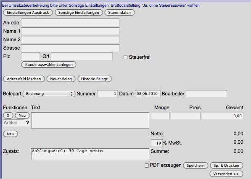251x179 pixels.
Task: Clear address with Adressfeld löschen
Action: pyautogui.click(x=24, y=79)
